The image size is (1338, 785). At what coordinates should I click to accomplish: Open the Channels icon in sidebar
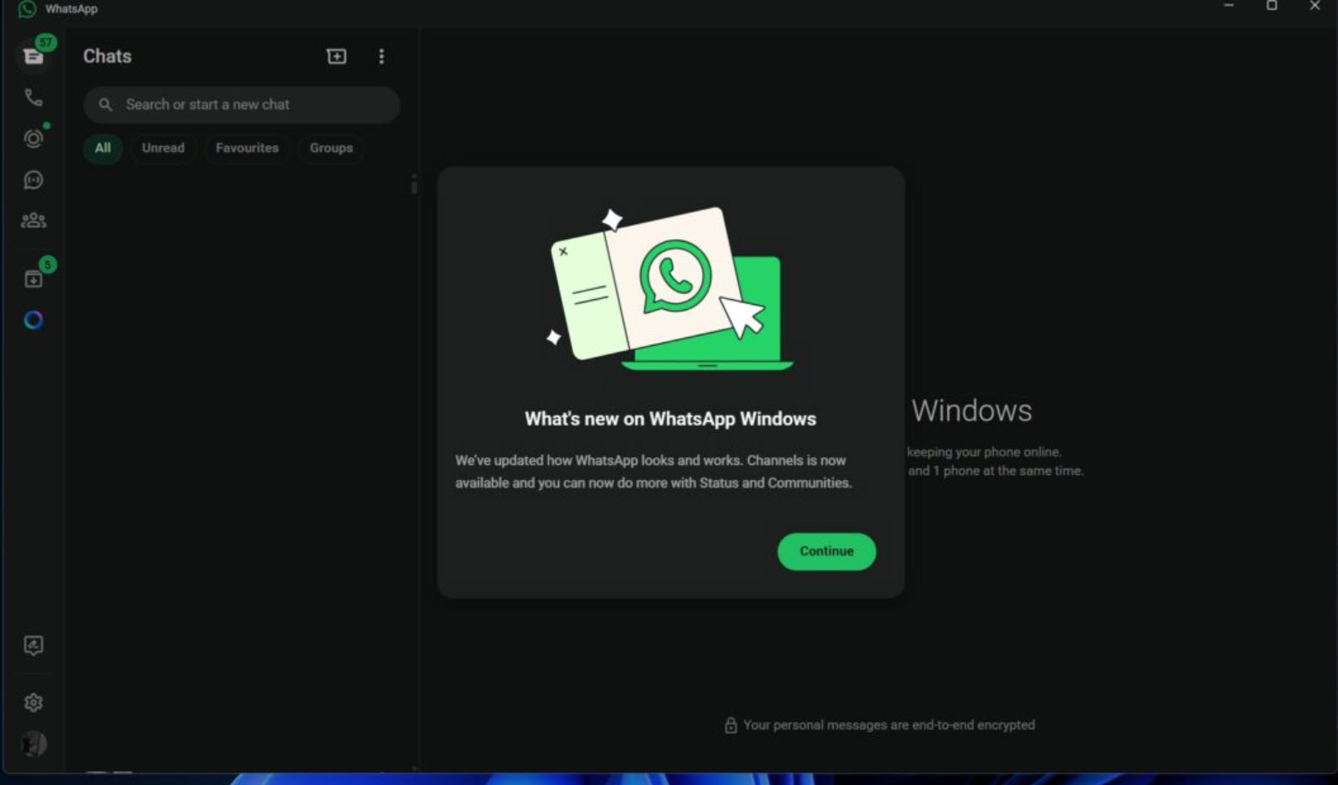coord(34,180)
